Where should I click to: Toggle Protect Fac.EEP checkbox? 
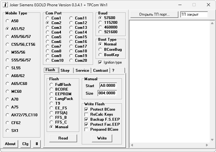coord(102,124)
